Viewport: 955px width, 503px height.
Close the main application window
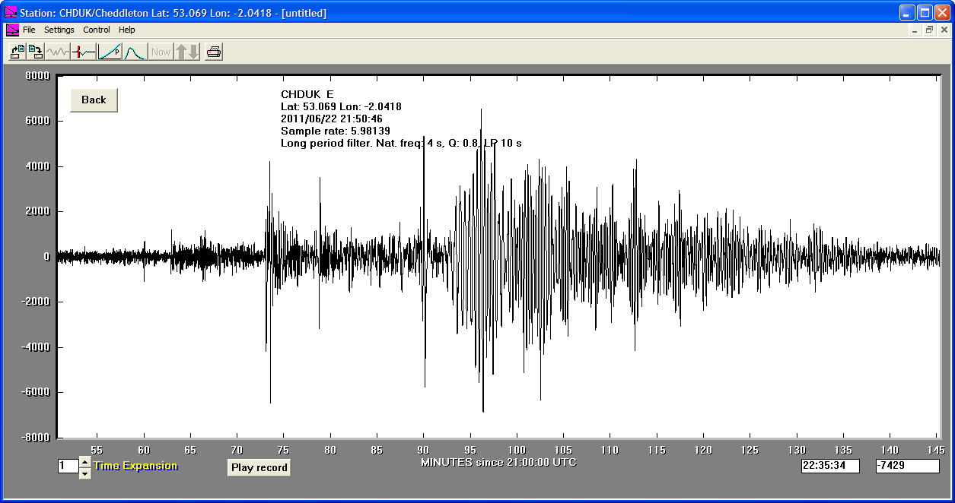(942, 12)
